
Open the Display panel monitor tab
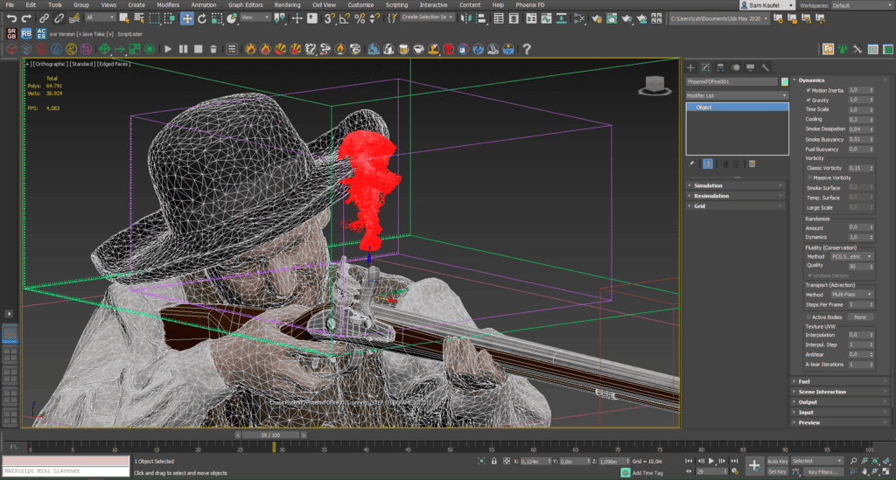[750, 67]
